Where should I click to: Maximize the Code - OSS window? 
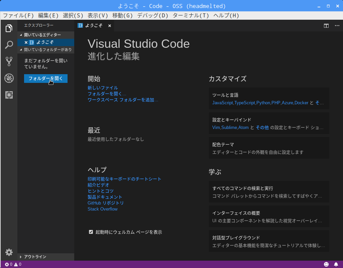328,6
